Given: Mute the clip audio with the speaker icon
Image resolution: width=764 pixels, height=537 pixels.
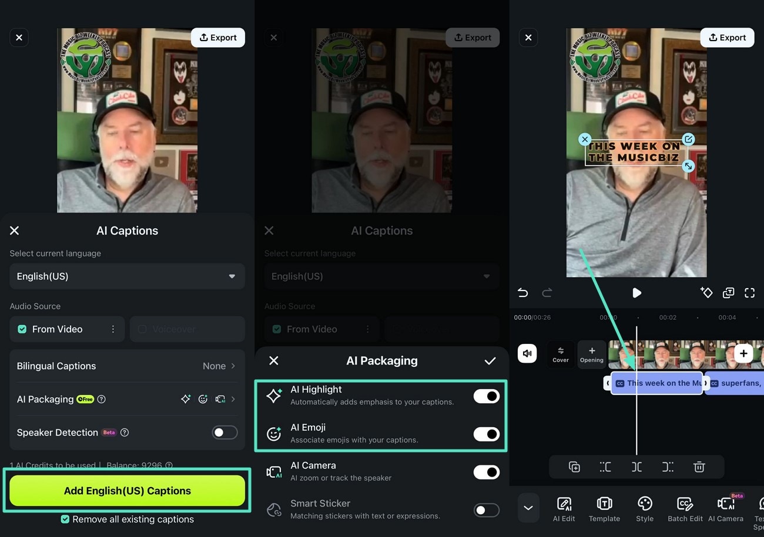Looking at the screenshot, I should (527, 353).
